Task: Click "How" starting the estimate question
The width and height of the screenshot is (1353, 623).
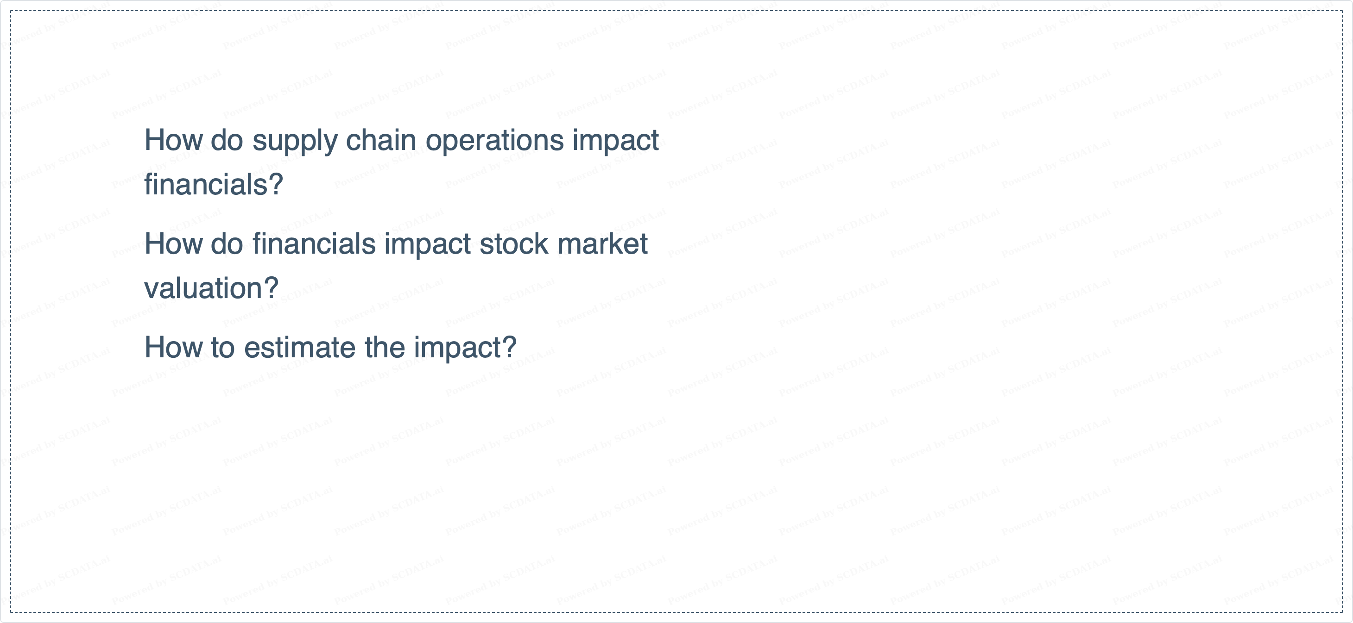Action: [x=172, y=348]
